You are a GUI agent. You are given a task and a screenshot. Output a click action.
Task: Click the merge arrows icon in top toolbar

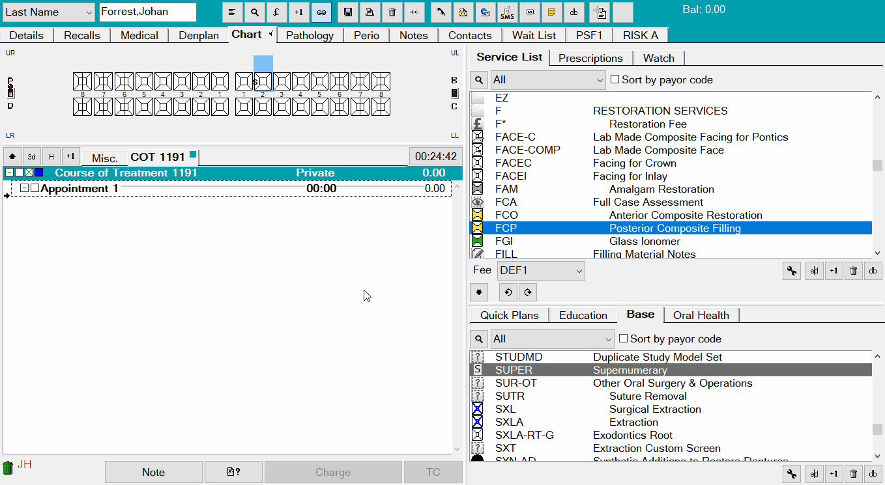[414, 12]
